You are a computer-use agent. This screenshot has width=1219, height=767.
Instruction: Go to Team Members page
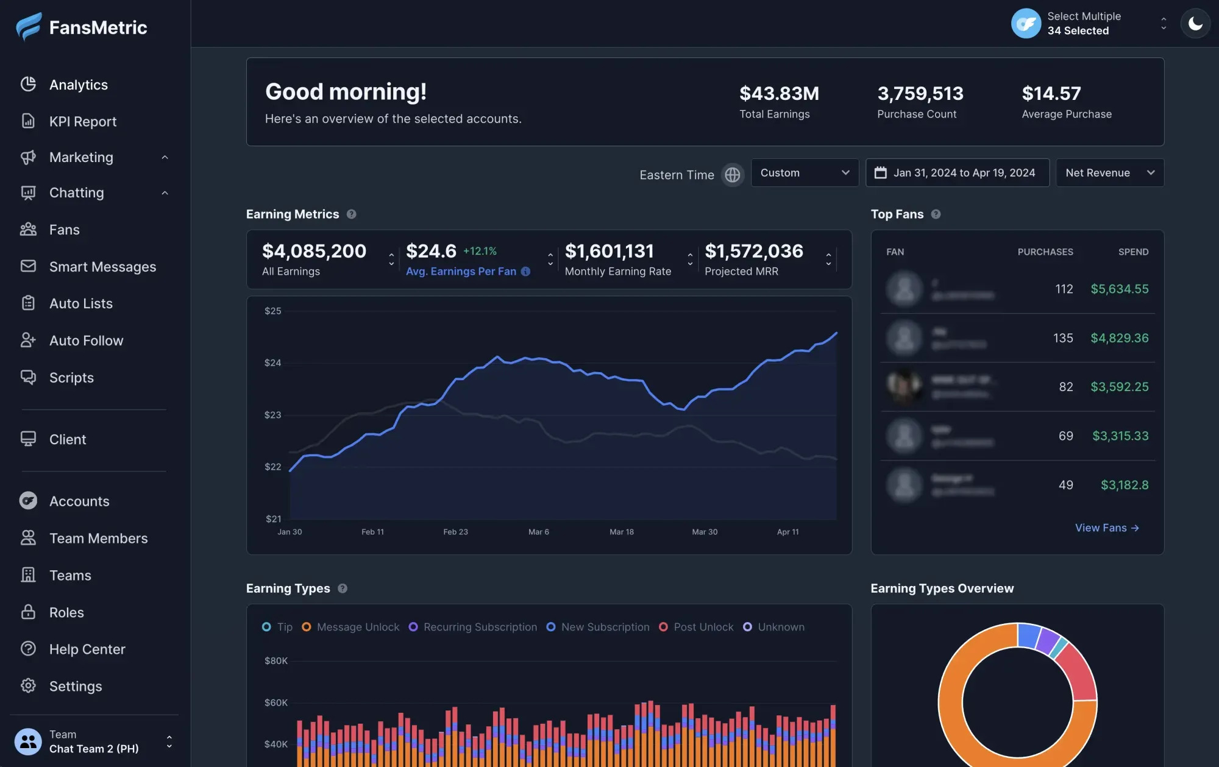(98, 538)
